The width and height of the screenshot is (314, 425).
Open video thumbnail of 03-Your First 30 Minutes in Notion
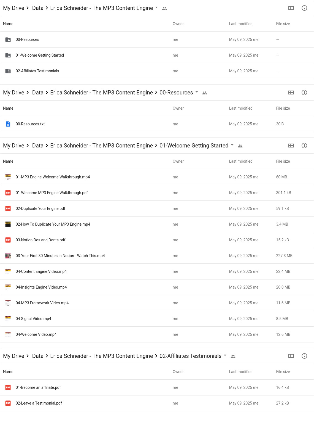point(8,256)
